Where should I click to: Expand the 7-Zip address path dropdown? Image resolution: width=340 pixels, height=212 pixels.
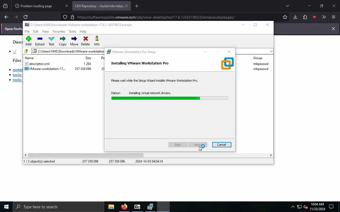271,51
